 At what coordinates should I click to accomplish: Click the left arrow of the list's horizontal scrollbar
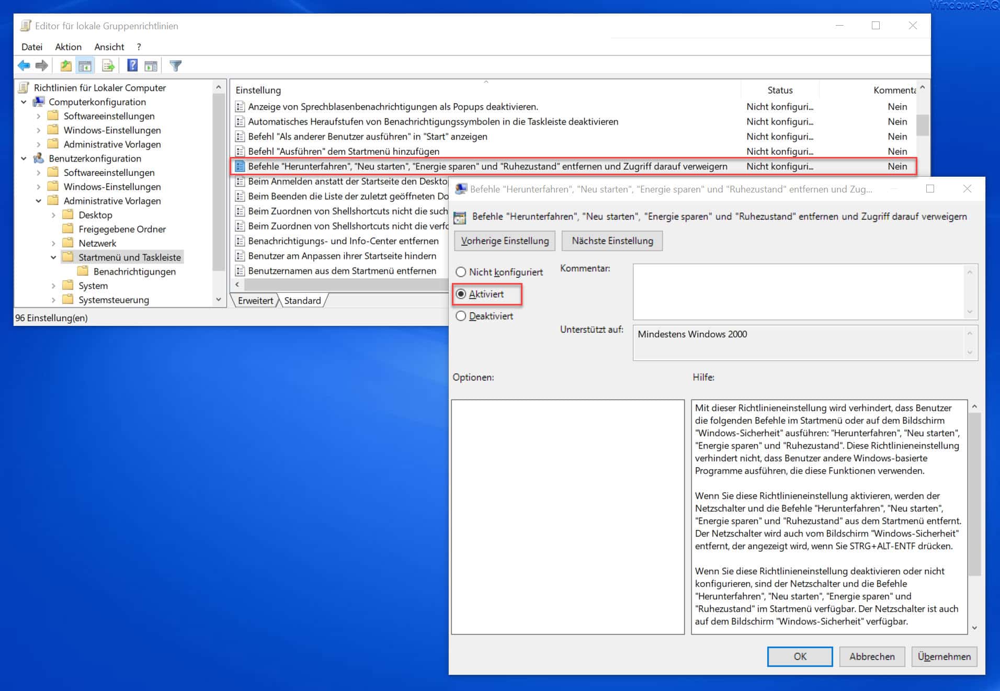pyautogui.click(x=237, y=285)
